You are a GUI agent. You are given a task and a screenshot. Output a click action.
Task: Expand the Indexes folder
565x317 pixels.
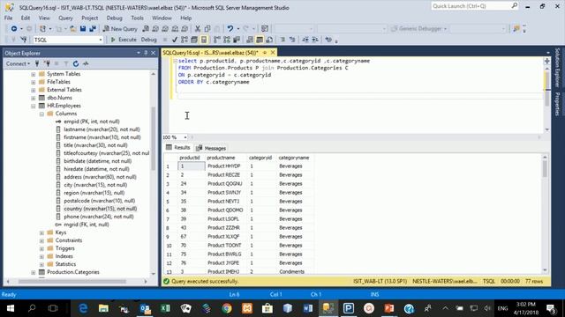[41, 256]
